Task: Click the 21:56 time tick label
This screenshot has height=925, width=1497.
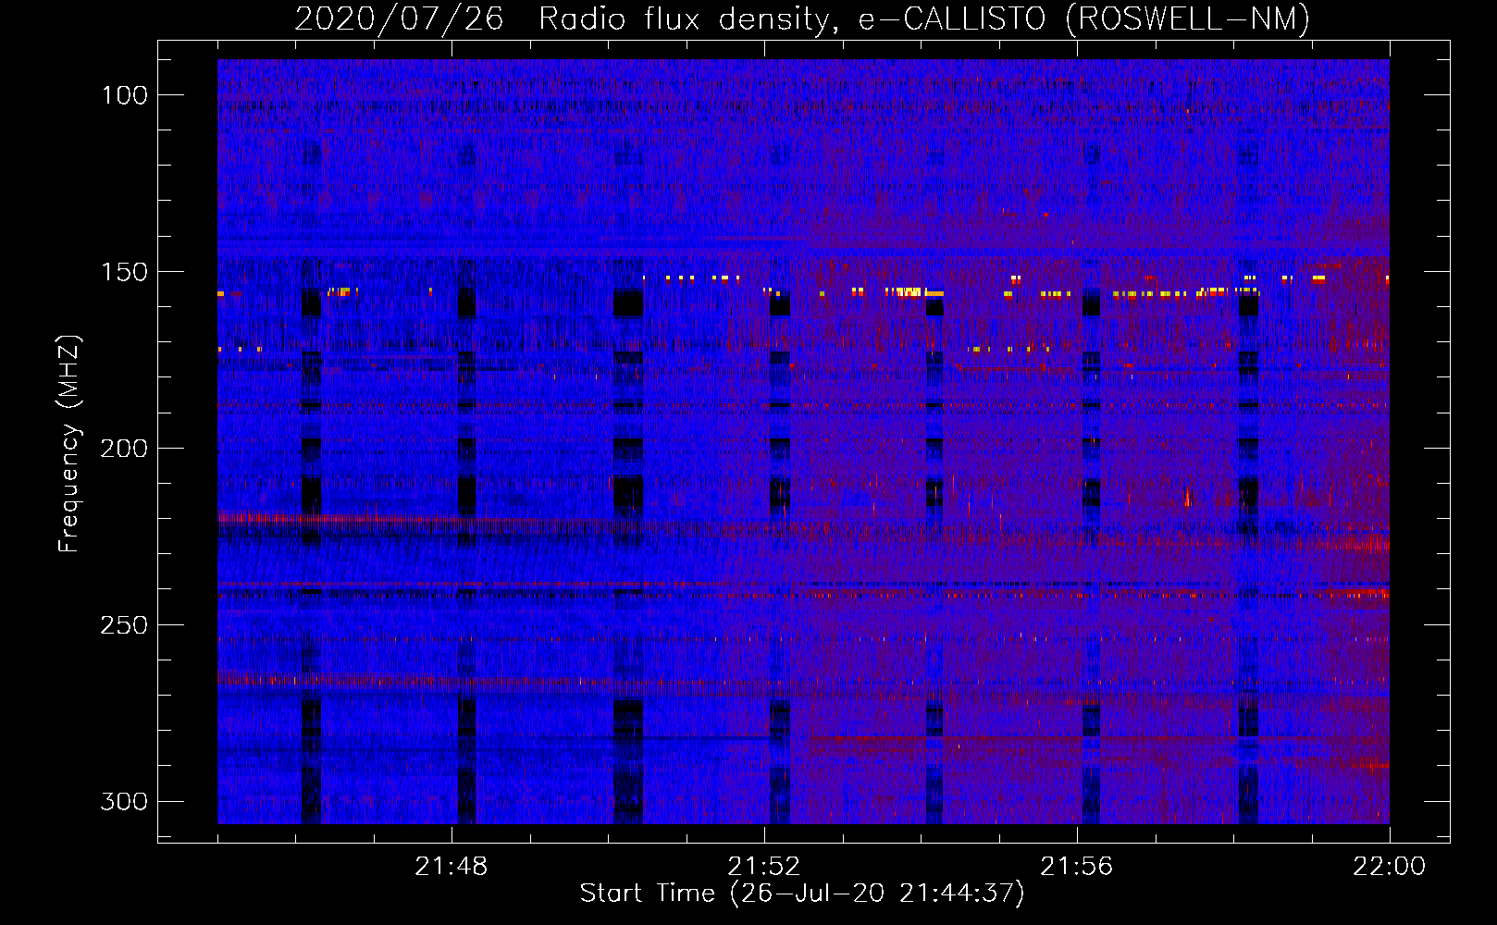Action: (1076, 867)
